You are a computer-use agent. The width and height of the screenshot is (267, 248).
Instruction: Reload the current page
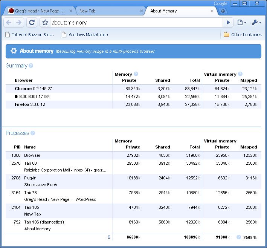(x=32, y=23)
